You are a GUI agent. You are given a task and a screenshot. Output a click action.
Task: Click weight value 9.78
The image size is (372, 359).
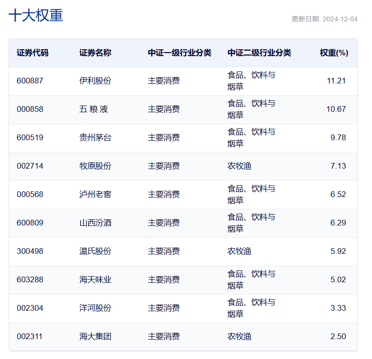(x=338, y=138)
